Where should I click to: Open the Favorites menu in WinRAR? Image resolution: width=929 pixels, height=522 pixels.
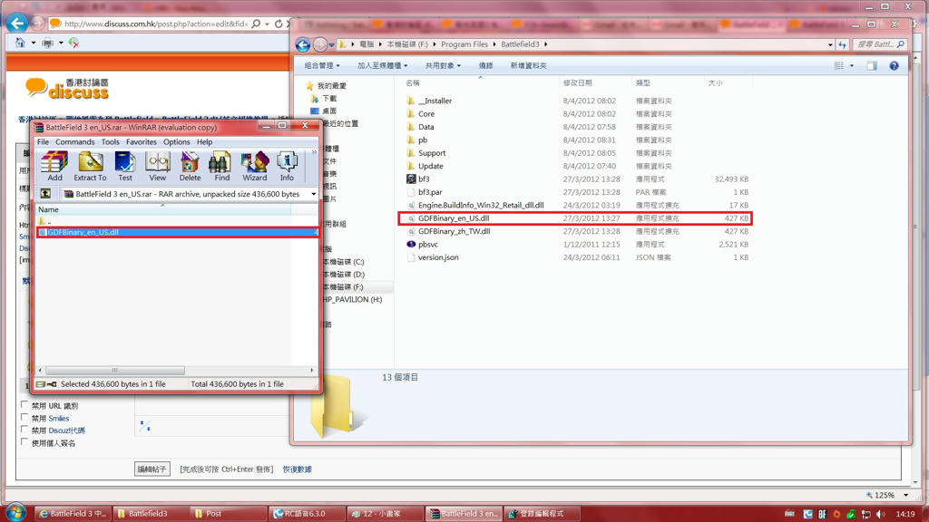[141, 142]
